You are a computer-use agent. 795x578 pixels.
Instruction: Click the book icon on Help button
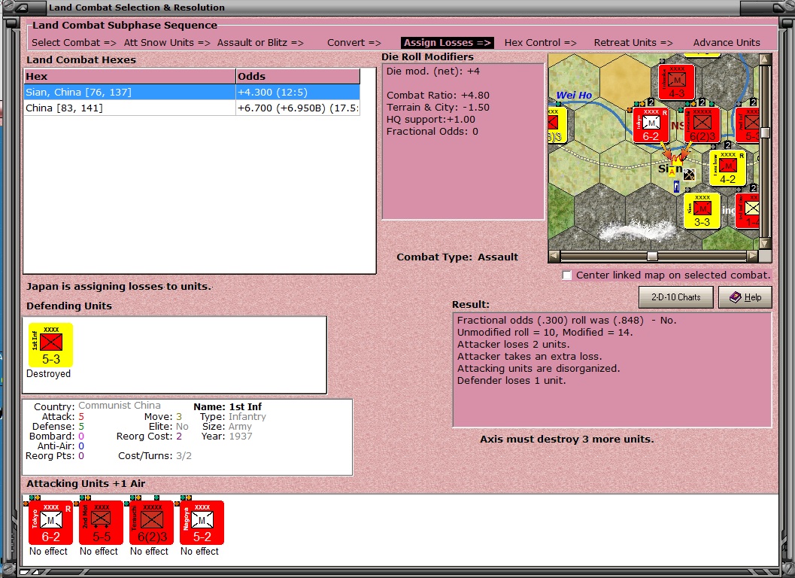(735, 297)
